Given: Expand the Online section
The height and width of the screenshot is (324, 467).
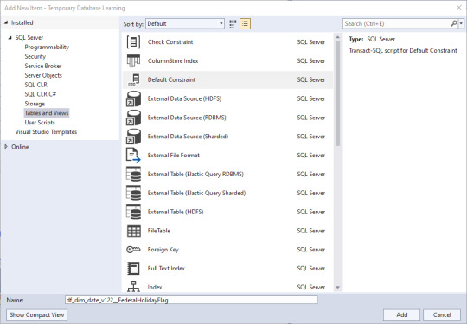Looking at the screenshot, I should pyautogui.click(x=6, y=146).
